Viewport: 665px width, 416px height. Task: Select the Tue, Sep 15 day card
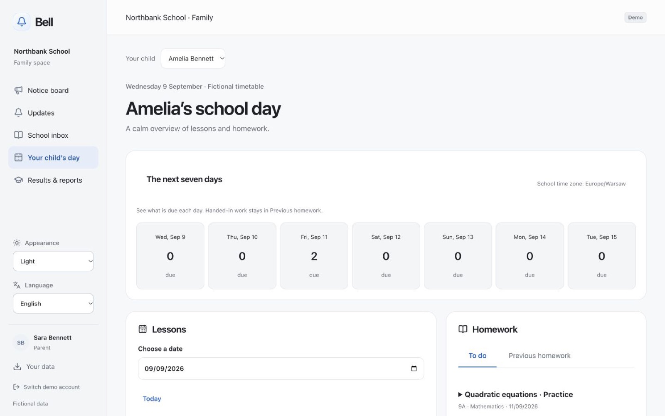pyautogui.click(x=602, y=256)
